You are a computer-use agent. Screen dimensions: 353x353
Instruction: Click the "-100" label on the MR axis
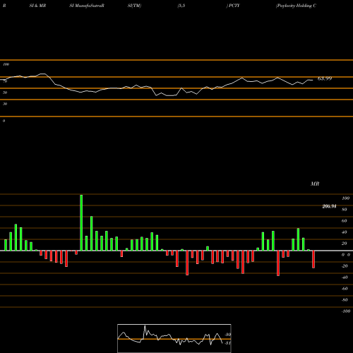click(x=345, y=311)
